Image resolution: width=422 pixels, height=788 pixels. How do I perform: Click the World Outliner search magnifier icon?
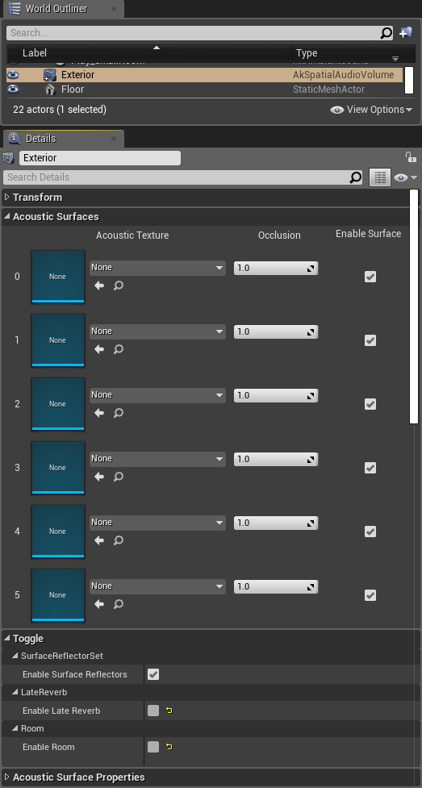(386, 33)
